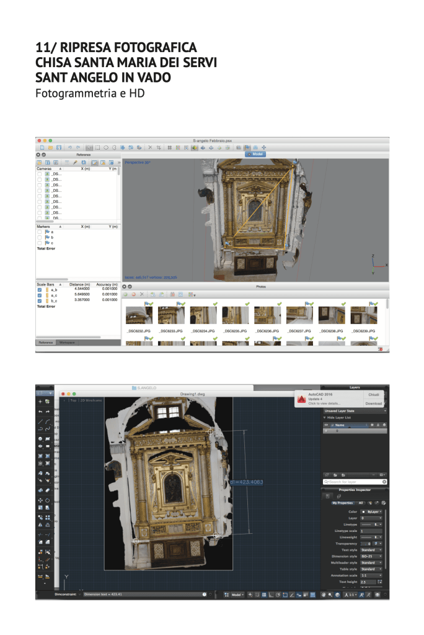Viewport: 424px width, 635px height.
Task: Select the All tab in Properties Inspector
Action: tap(361, 503)
